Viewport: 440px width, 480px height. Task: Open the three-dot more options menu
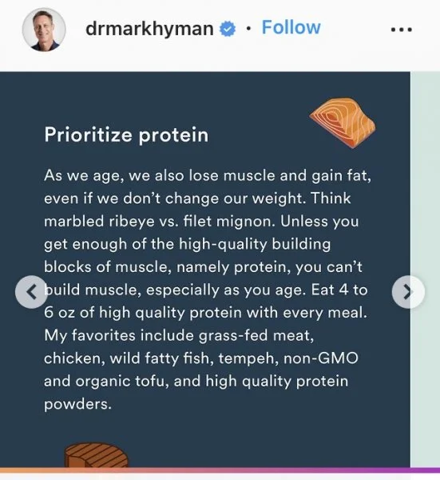[x=402, y=30]
